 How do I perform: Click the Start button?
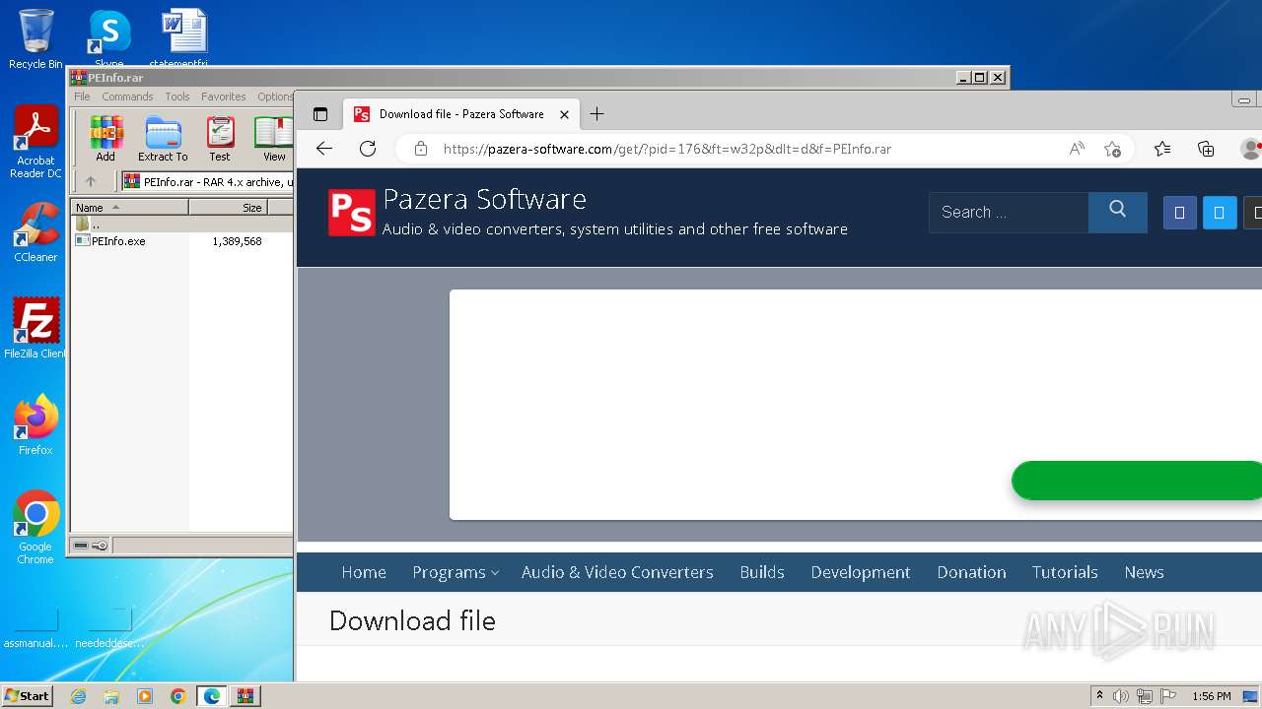click(27, 695)
